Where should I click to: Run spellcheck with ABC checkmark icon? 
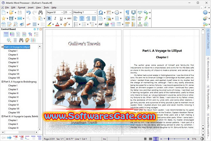tap(140, 13)
